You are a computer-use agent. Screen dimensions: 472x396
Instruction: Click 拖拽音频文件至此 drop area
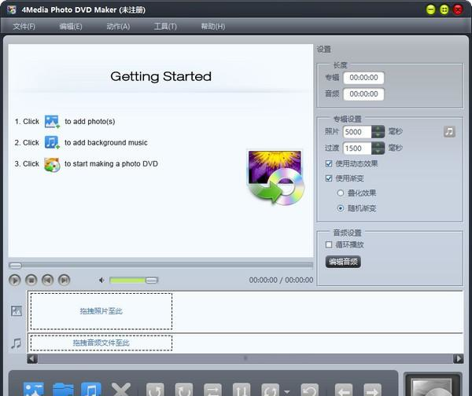click(101, 343)
